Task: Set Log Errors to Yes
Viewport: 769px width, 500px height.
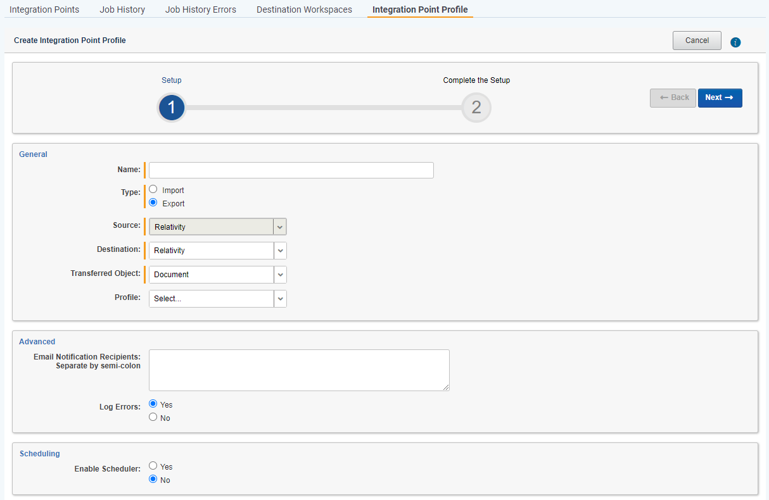Action: 153,404
